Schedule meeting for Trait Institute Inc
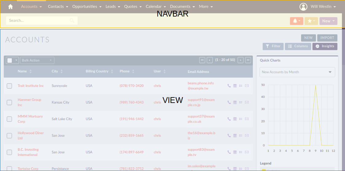This screenshot has width=345, height=171. pyautogui.click(x=235, y=85)
